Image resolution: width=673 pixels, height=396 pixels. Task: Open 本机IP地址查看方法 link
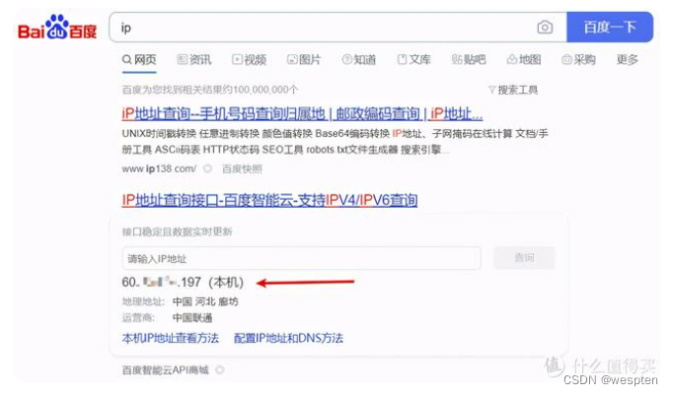(171, 338)
